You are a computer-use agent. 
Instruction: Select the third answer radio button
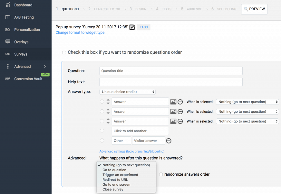[102, 121]
